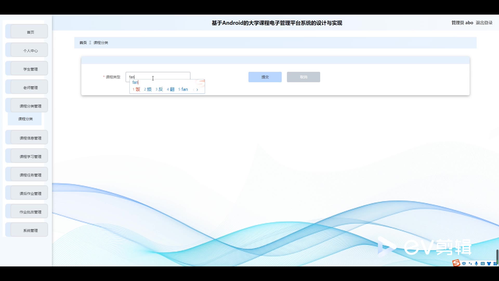Click the microphone voice input icon
This screenshot has width=499, height=281.
[x=476, y=264]
